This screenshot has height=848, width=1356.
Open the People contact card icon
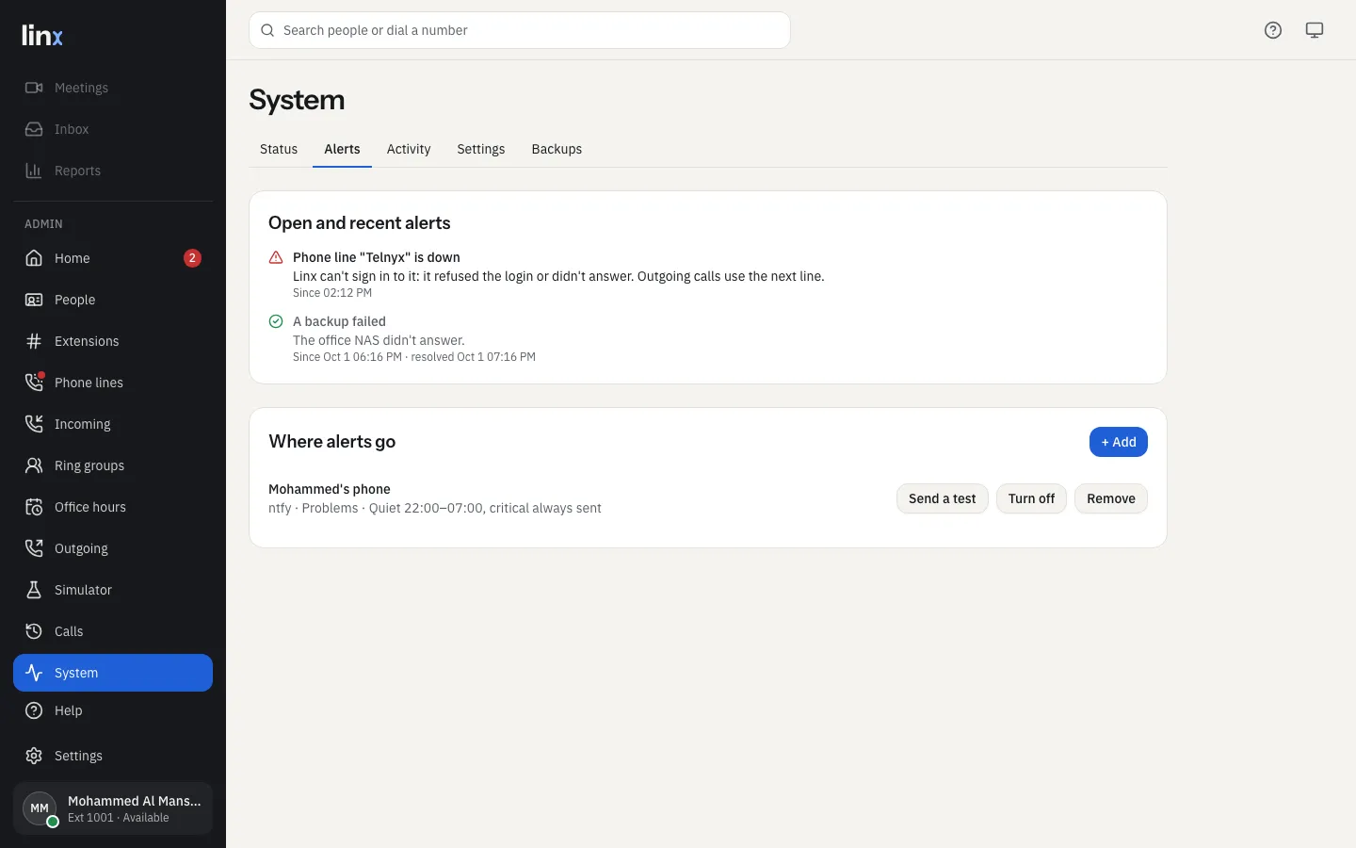34,300
